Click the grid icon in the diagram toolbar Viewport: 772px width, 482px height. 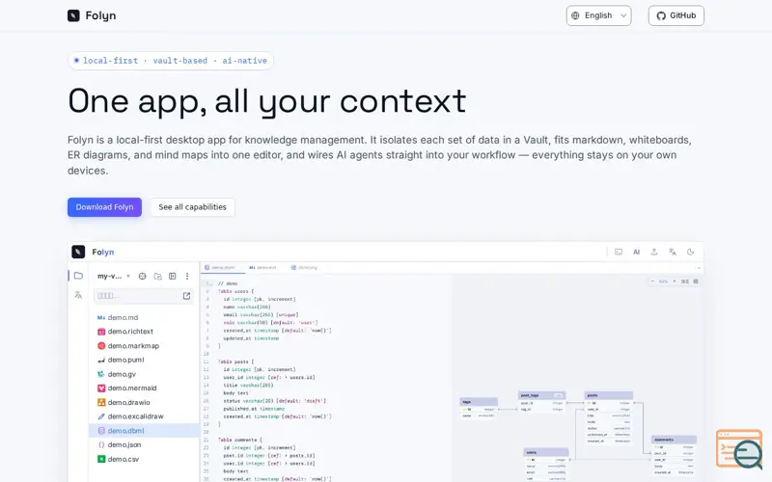pos(696,281)
